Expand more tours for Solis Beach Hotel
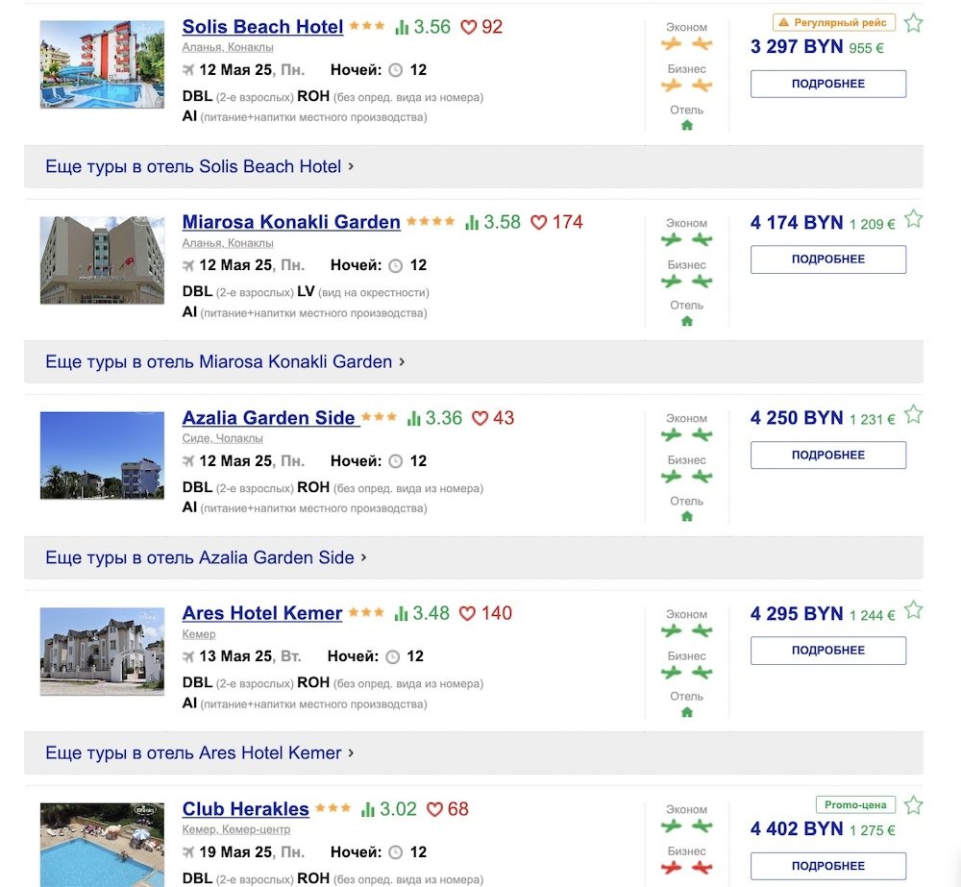 click(x=192, y=165)
